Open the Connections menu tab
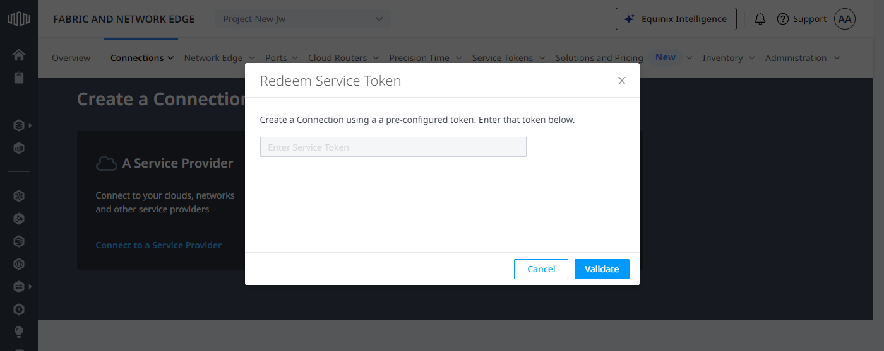This screenshot has height=351, width=884. click(142, 58)
